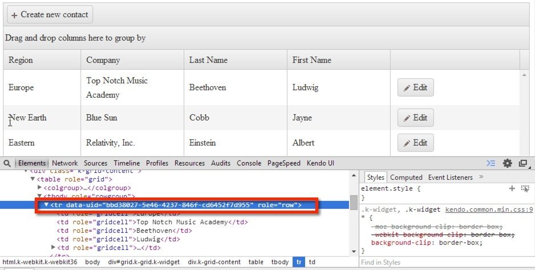
Task: Click elements panel scroll up arrow
Action: [x=354, y=175]
